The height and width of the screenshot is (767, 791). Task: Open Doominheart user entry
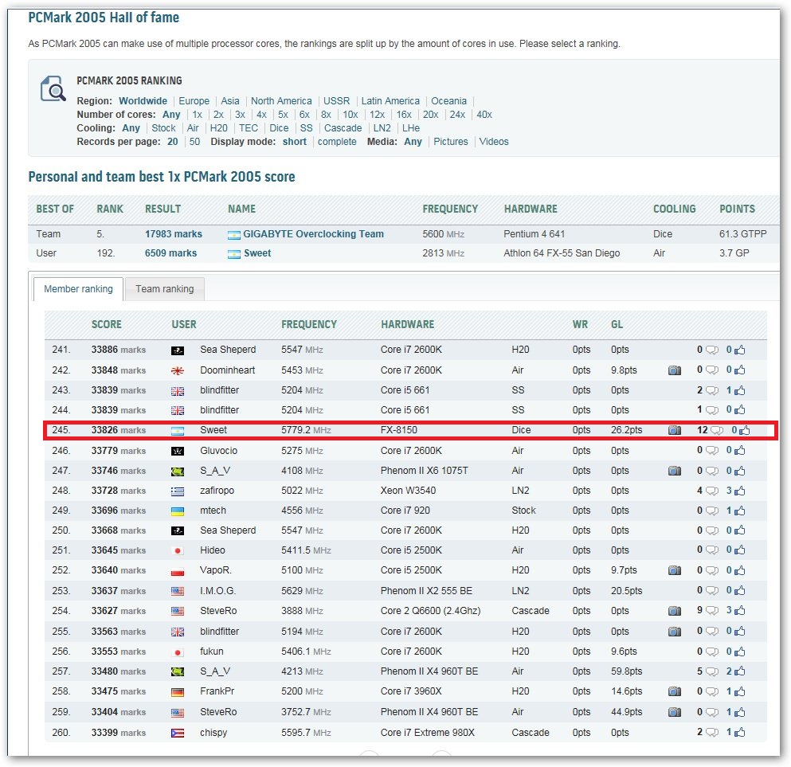(x=228, y=370)
